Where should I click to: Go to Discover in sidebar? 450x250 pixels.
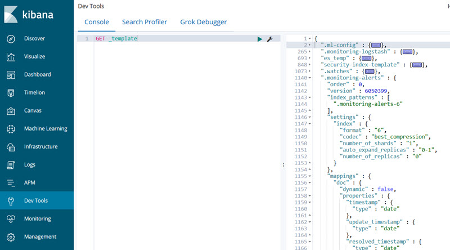pyautogui.click(x=34, y=38)
